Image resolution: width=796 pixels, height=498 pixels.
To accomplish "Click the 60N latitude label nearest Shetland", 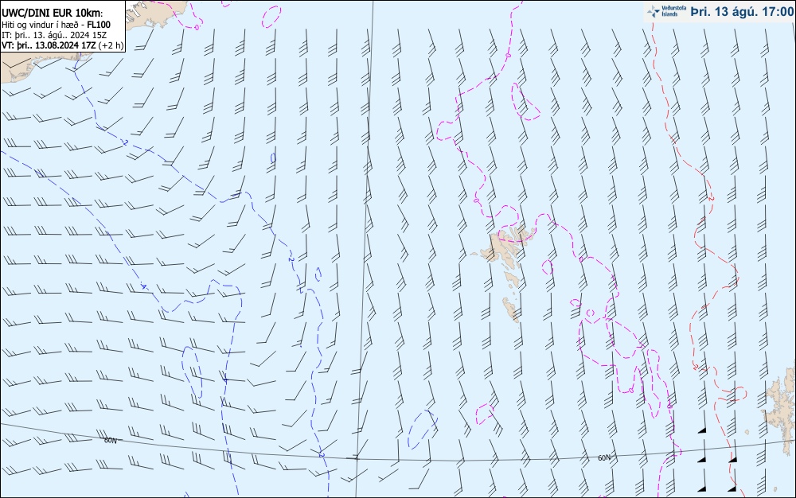I will point(604,458).
